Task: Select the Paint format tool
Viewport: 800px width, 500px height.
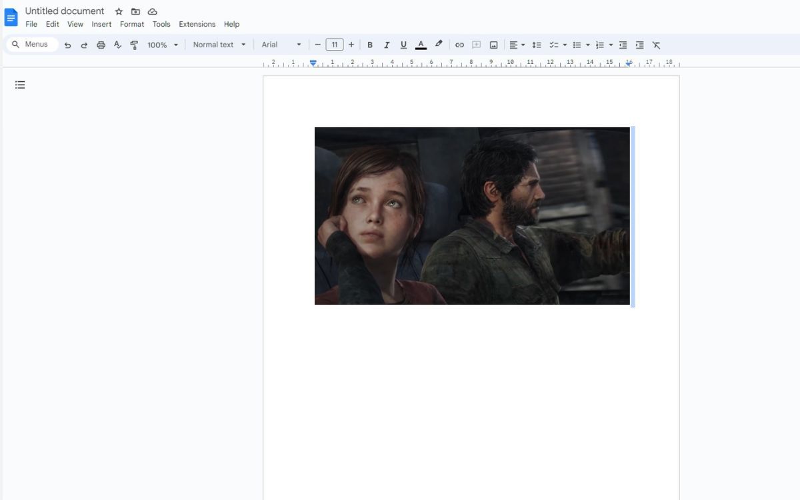Action: coord(133,45)
